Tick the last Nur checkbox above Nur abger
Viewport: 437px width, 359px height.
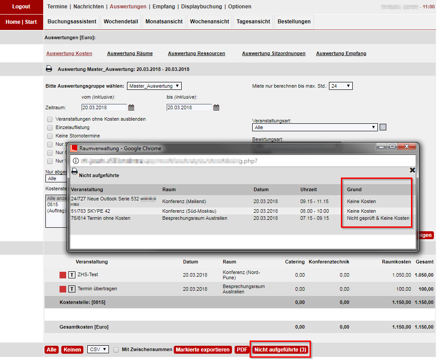pos(50,161)
